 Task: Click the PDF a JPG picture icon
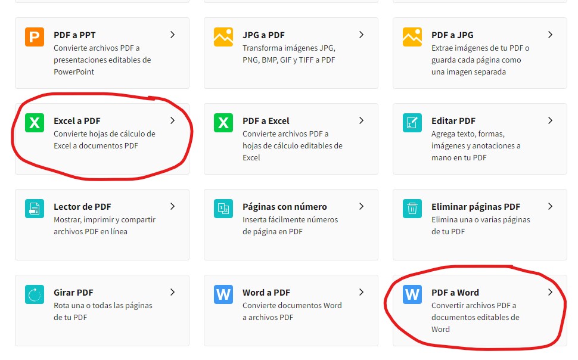coord(411,36)
